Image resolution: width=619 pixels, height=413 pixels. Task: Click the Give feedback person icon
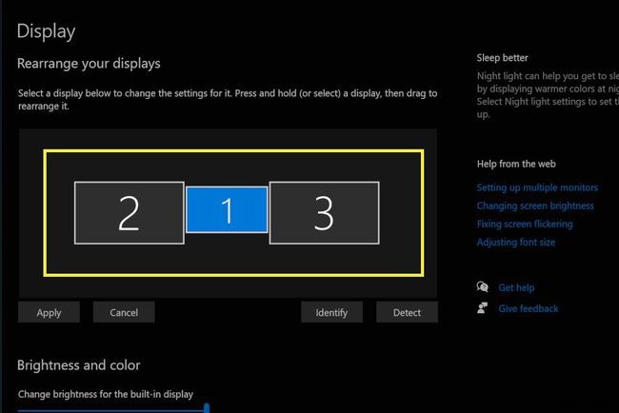[x=483, y=308]
